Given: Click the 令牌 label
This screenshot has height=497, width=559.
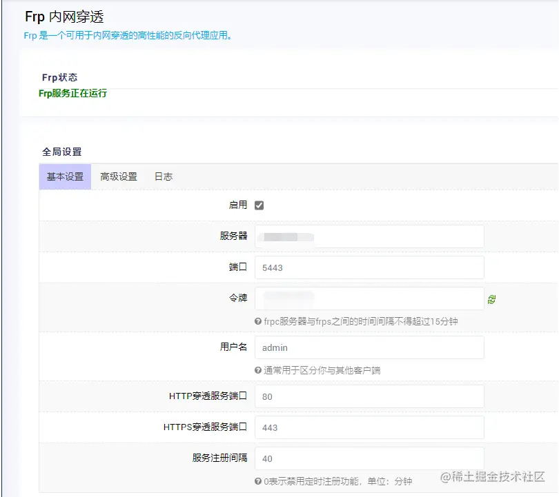Looking at the screenshot, I should point(238,298).
